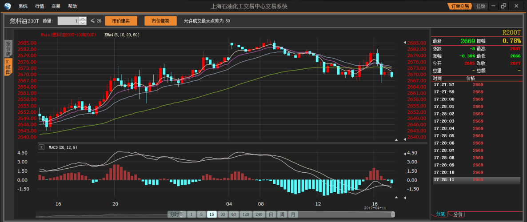Select the 日 (daily) chart period
Screen dimensions: 527x222
point(271,214)
